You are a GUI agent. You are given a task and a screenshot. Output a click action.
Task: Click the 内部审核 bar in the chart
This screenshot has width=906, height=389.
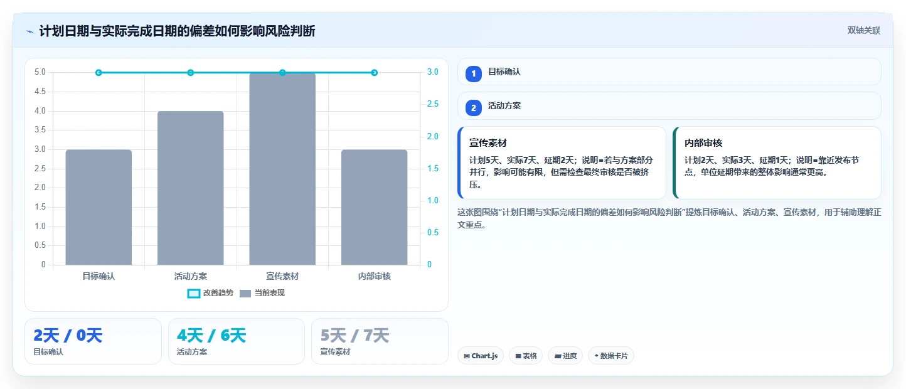(x=375, y=207)
